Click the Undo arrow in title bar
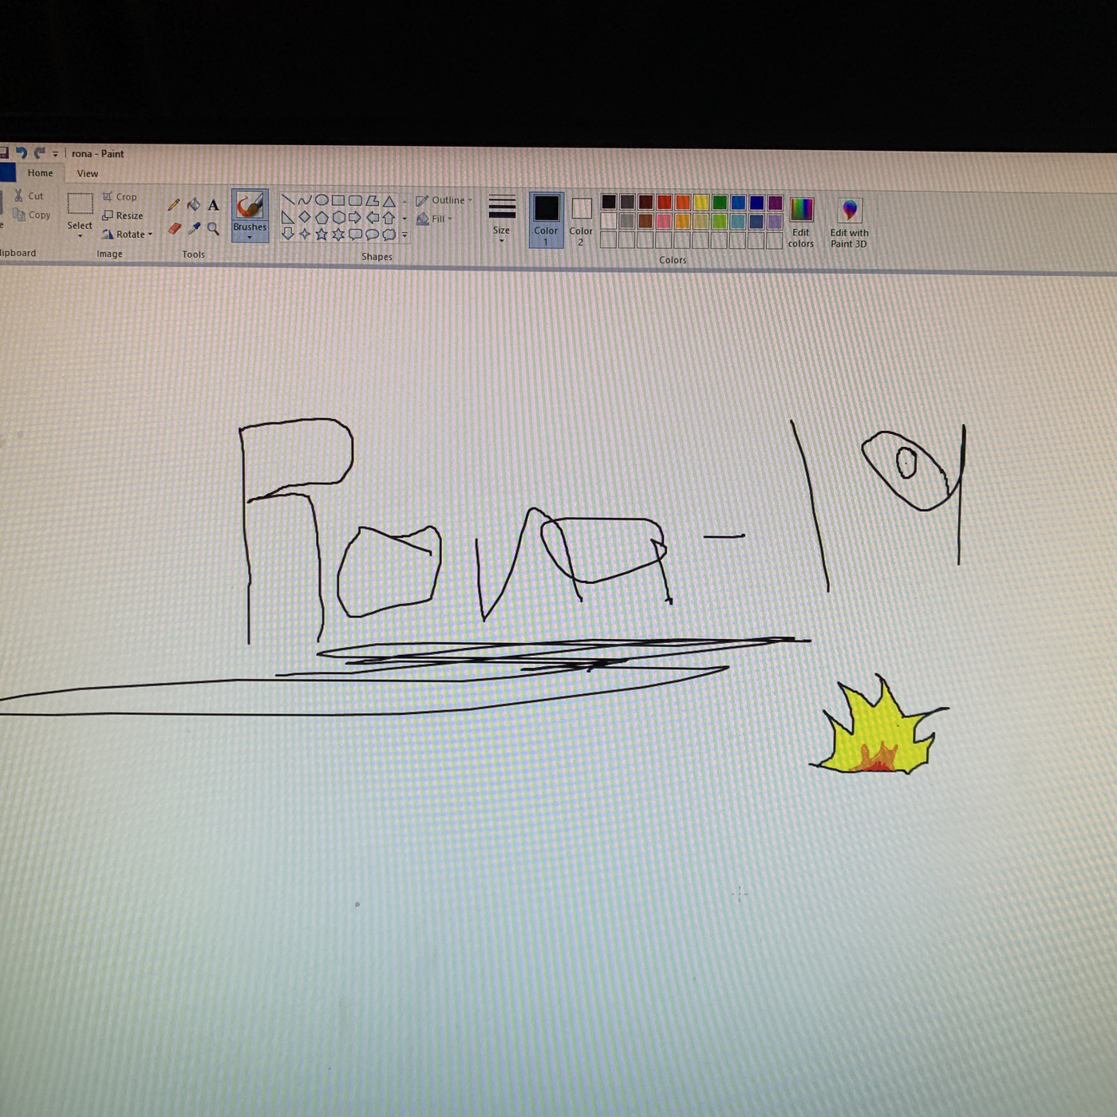 point(22,152)
